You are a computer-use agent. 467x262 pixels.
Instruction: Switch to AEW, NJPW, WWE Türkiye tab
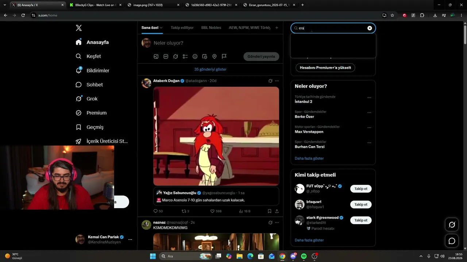click(250, 28)
